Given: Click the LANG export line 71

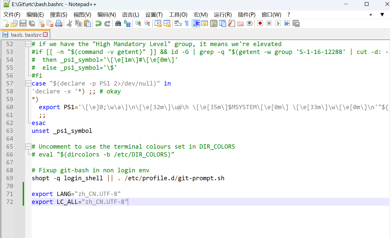Looking at the screenshot, I should point(76,194).
